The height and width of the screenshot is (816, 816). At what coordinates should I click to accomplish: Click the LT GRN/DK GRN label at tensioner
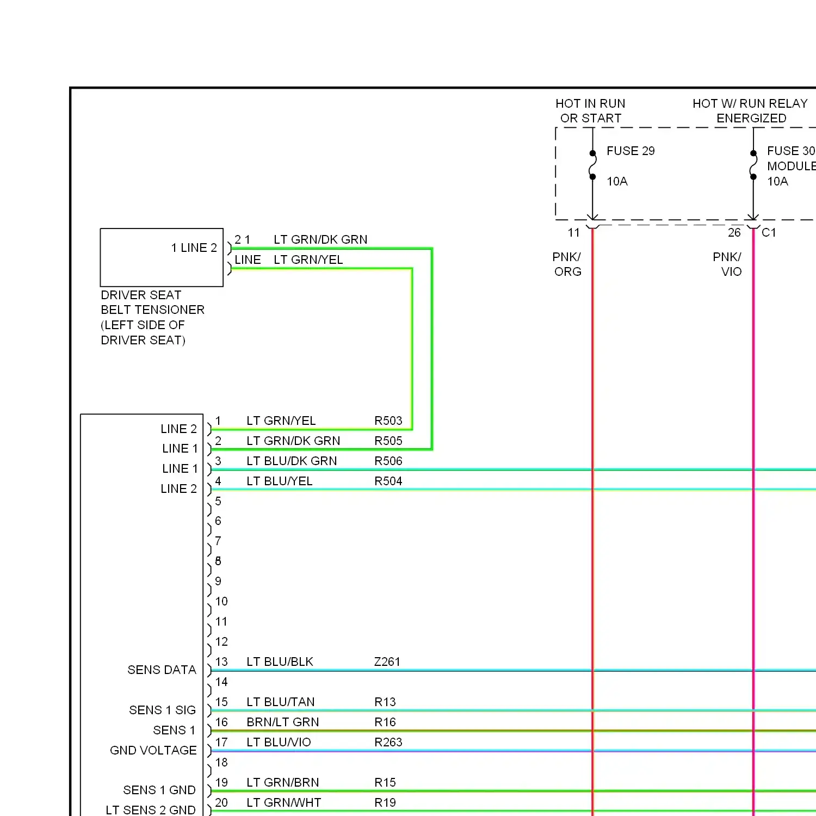coord(320,239)
